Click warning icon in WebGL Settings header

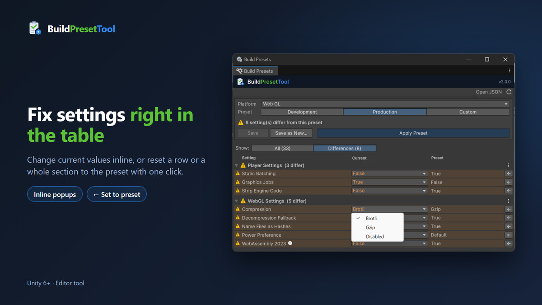(243, 201)
